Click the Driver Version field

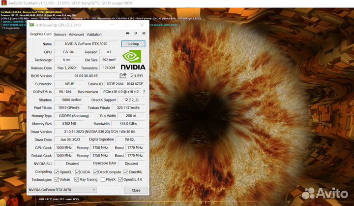(99, 132)
